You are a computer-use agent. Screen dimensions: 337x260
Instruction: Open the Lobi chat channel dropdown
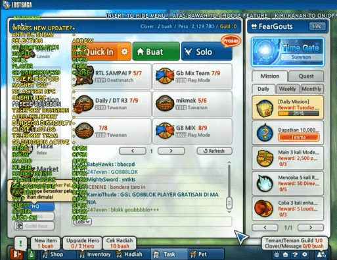(x=82, y=222)
